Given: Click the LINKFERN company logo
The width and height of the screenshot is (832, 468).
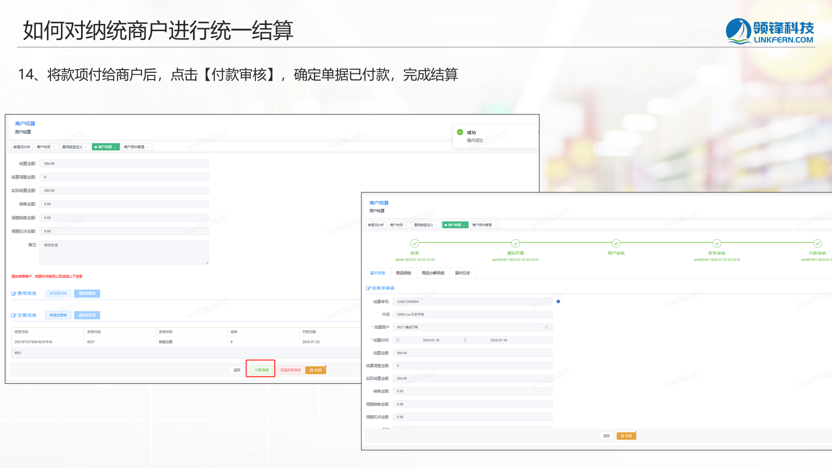Looking at the screenshot, I should 770,32.
